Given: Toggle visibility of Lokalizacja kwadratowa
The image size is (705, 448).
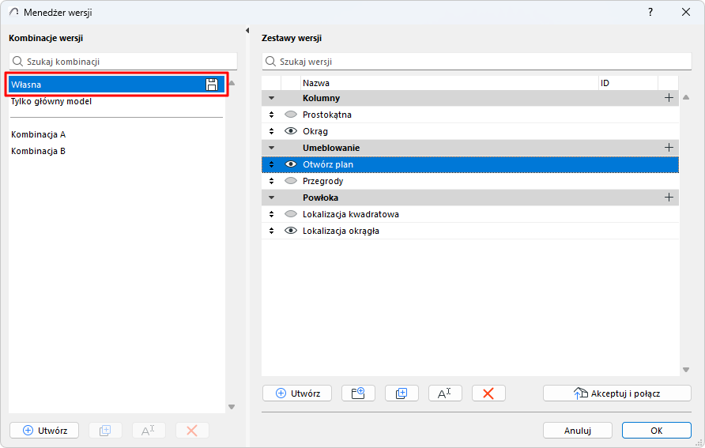Looking at the screenshot, I should (x=291, y=214).
